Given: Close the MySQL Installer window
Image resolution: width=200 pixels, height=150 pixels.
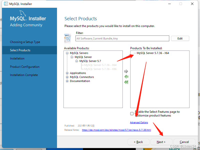Looking at the screenshot, I should point(192,4).
